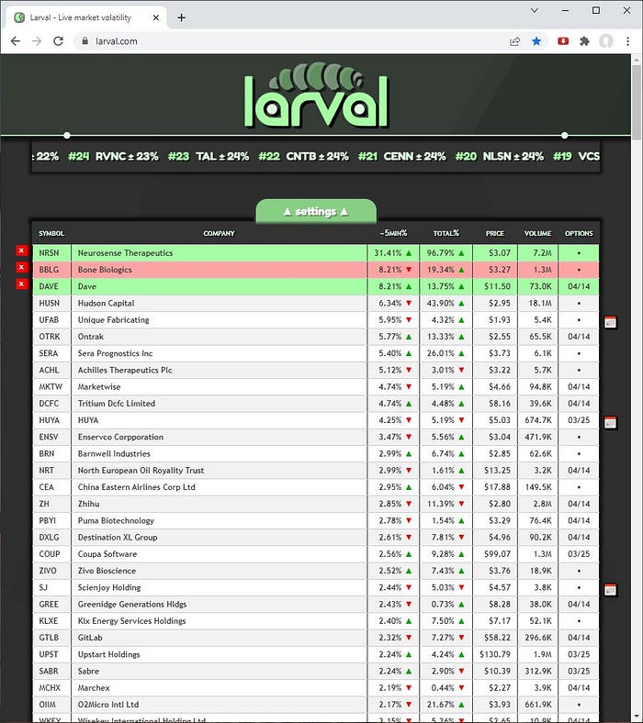Select Neurosense Therapeutics company cell
Screen dimensions: 643x723
[x=220, y=252]
